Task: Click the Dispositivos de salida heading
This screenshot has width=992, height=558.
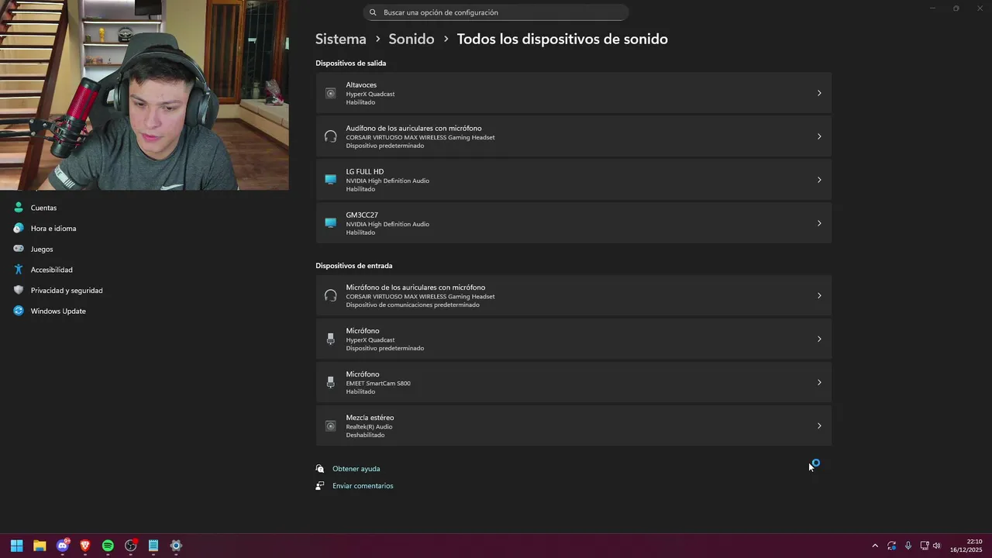Action: (350, 63)
